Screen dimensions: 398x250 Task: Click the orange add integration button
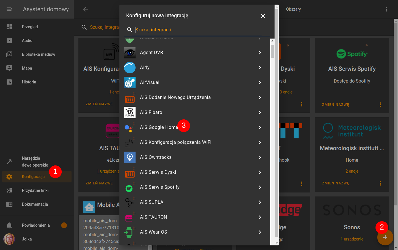pos(385,237)
